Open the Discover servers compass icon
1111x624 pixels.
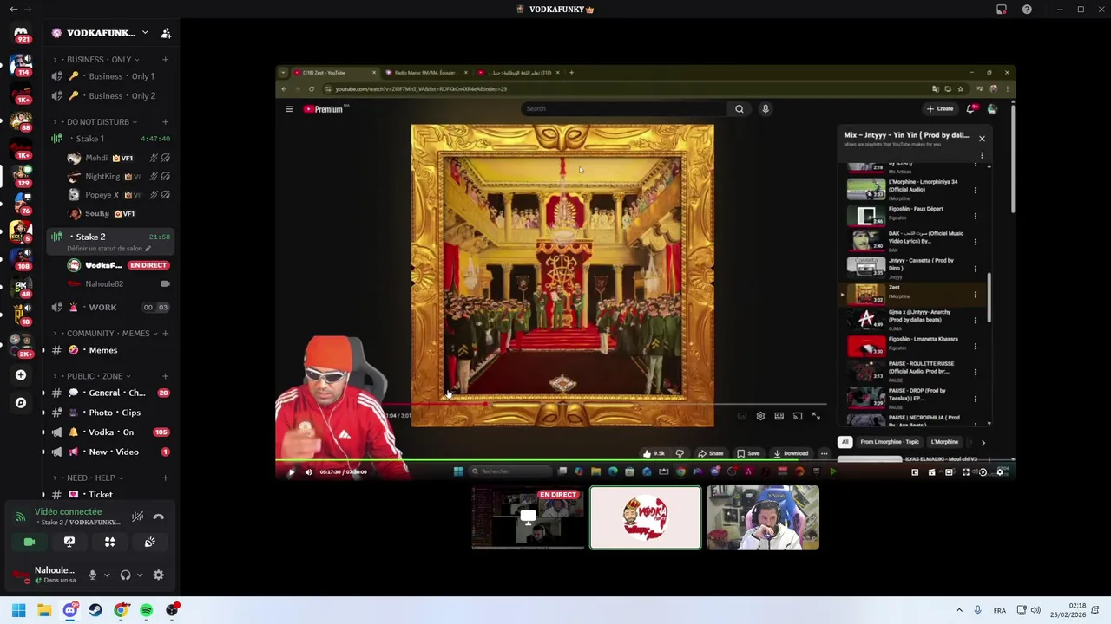(21, 402)
